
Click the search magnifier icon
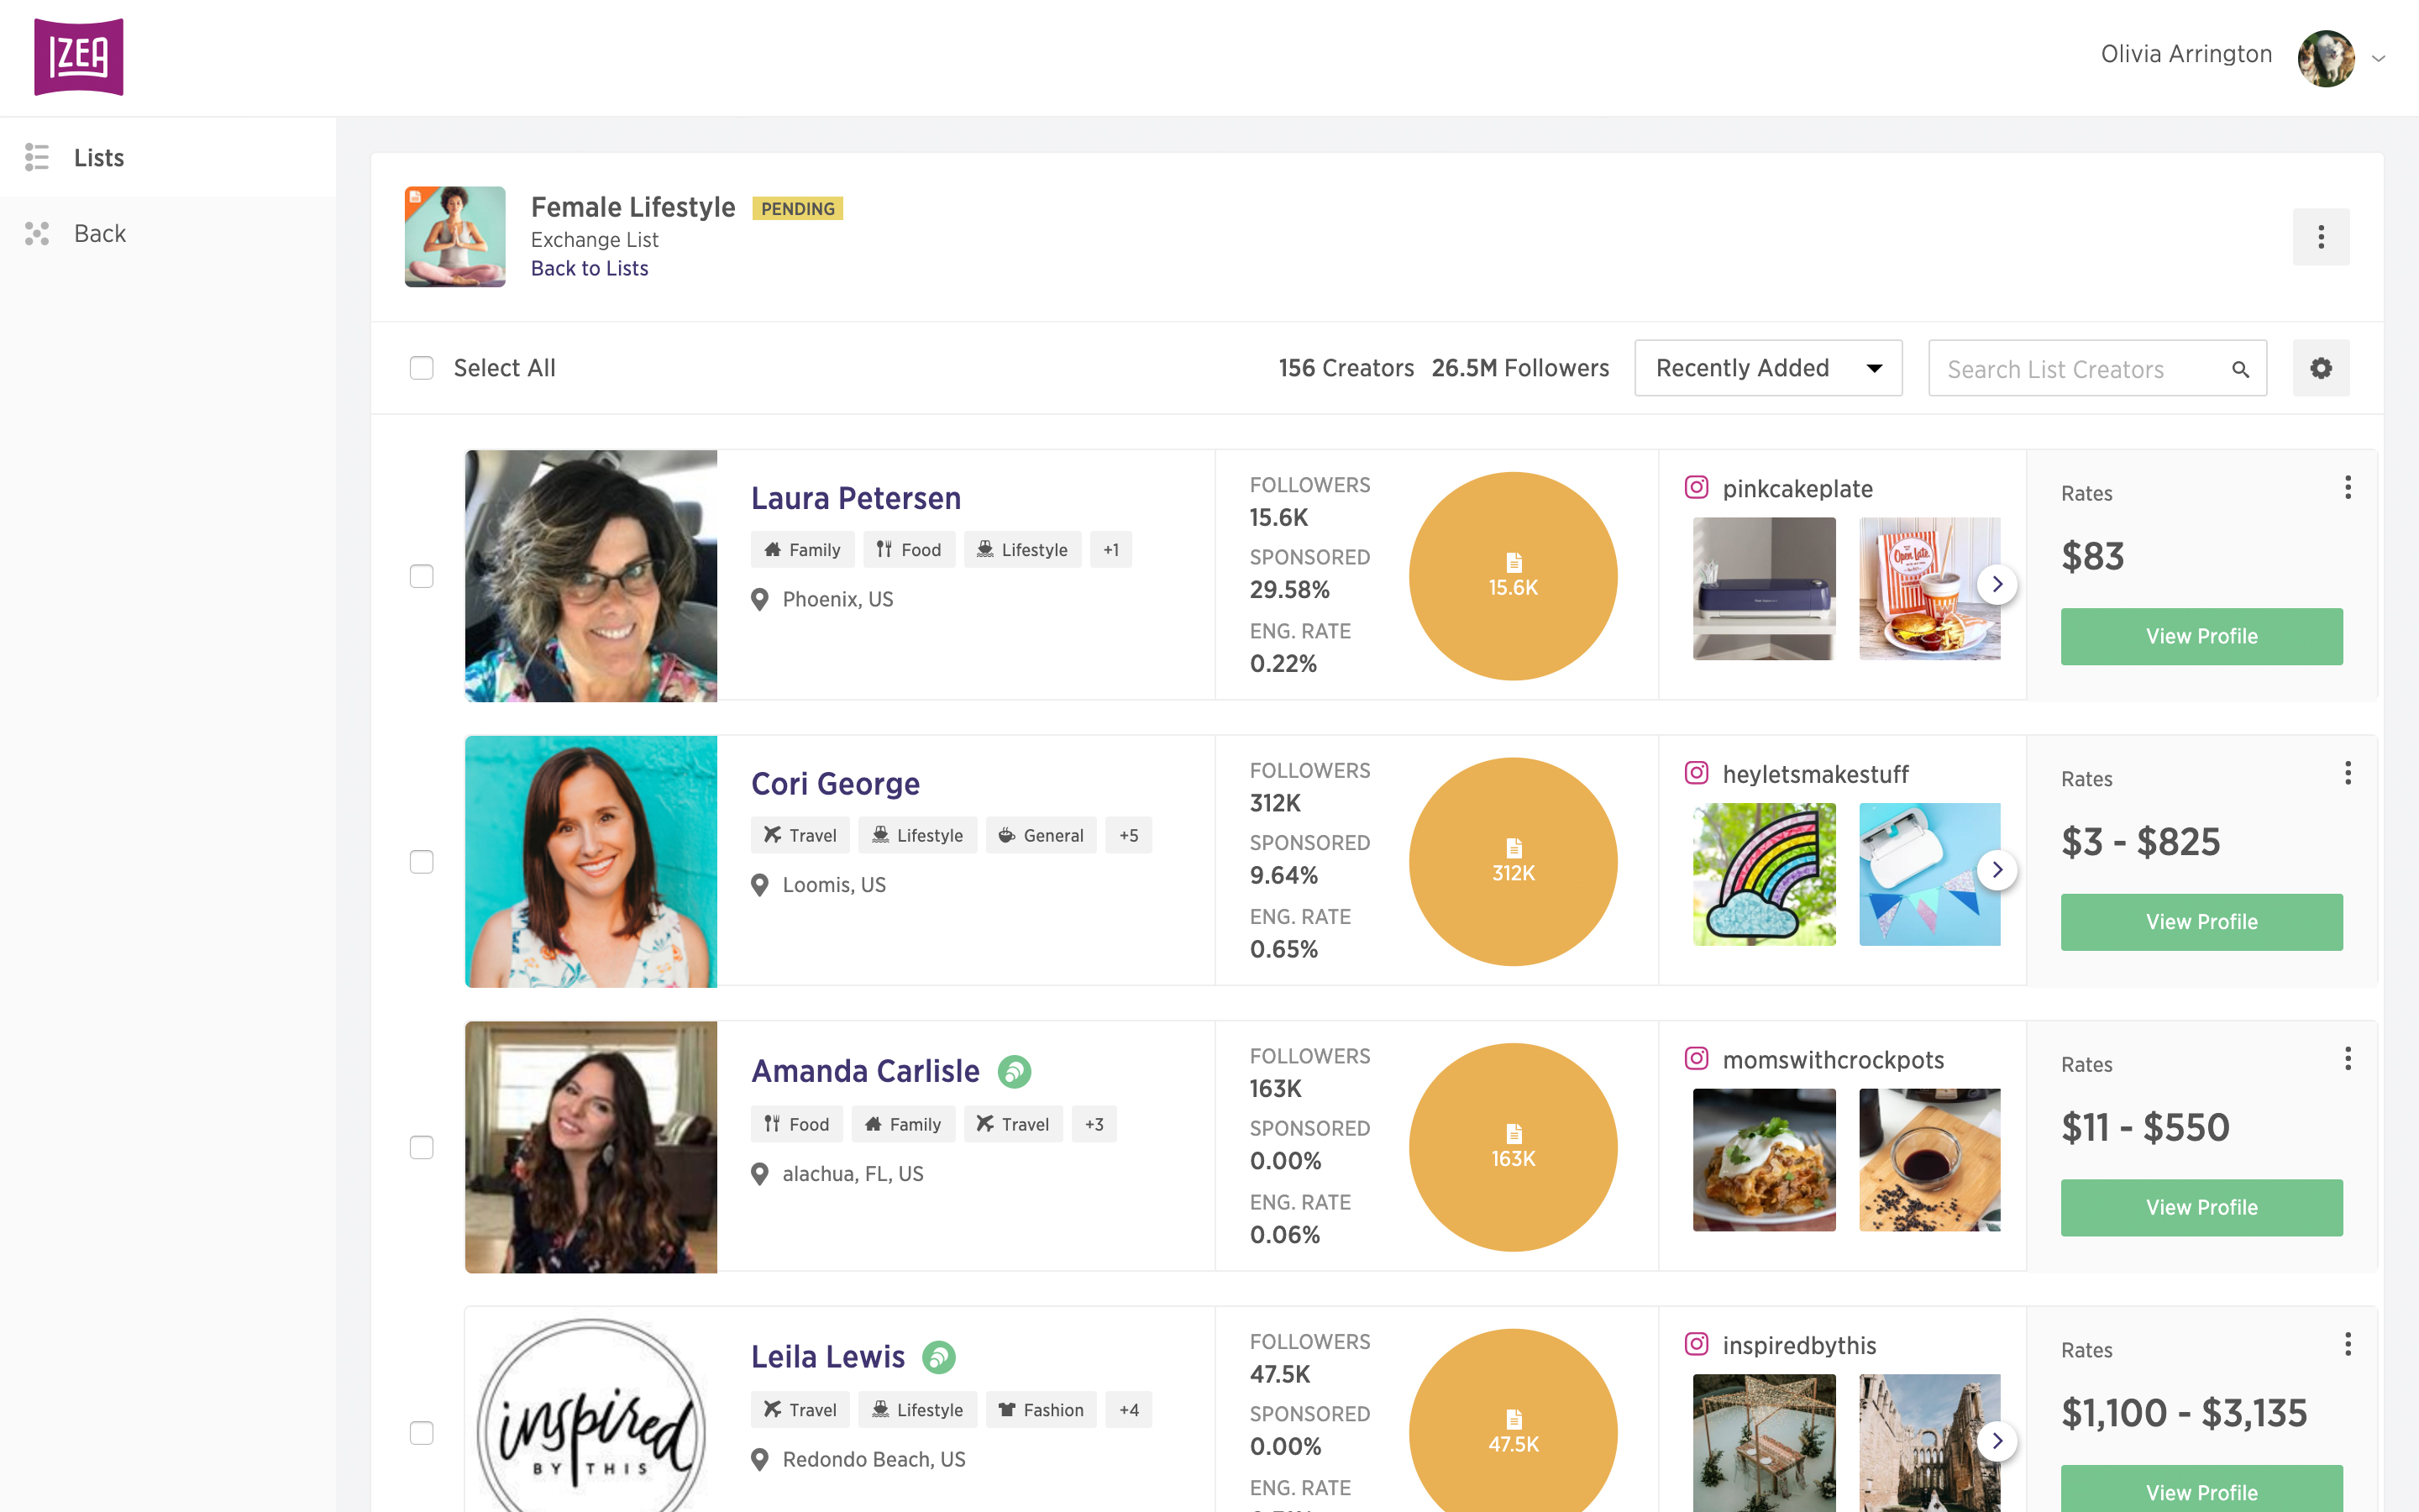[x=2240, y=369]
